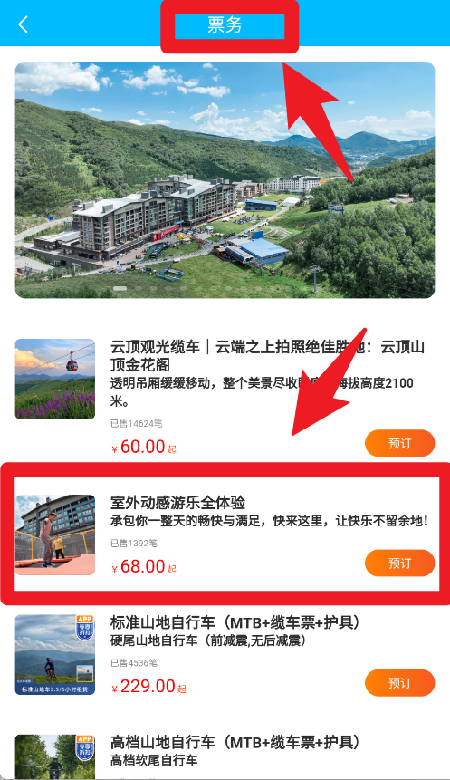Open the 标准山地自行车 listing title
Image resolution: width=450 pixels, height=780 pixels.
[x=235, y=622]
